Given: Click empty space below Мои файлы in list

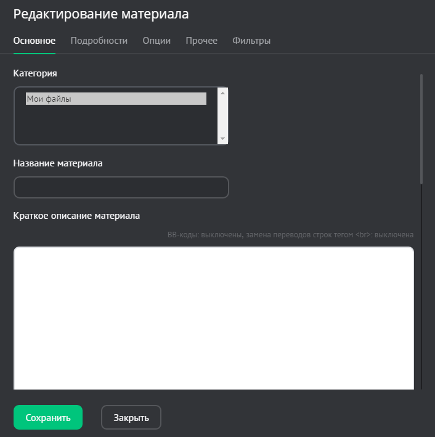Looking at the screenshot, I should [x=116, y=126].
